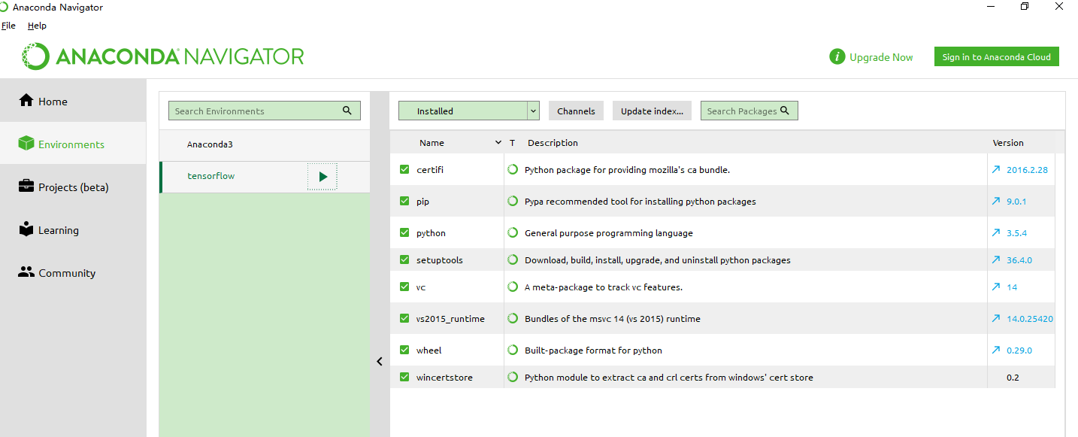1078x437 pixels.
Task: Open the File menu
Action: click(x=8, y=26)
